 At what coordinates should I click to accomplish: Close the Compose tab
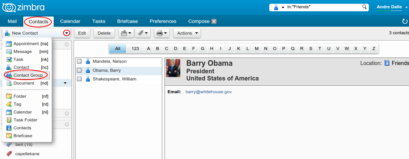214,21
